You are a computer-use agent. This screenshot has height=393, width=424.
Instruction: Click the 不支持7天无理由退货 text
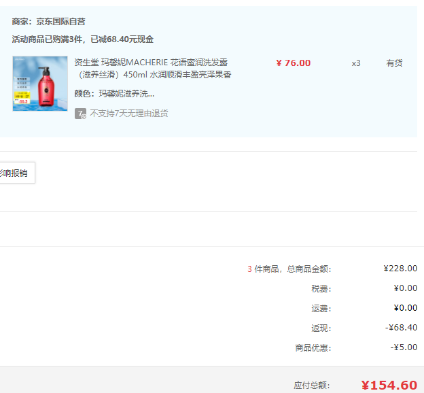pyautogui.click(x=129, y=113)
